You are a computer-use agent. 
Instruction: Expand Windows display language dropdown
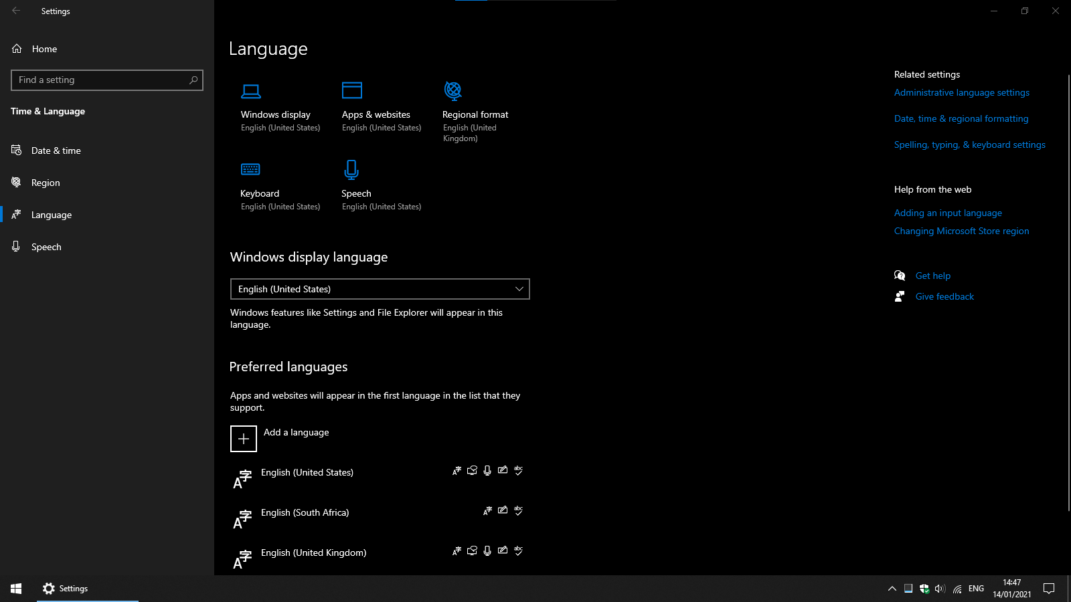380,289
